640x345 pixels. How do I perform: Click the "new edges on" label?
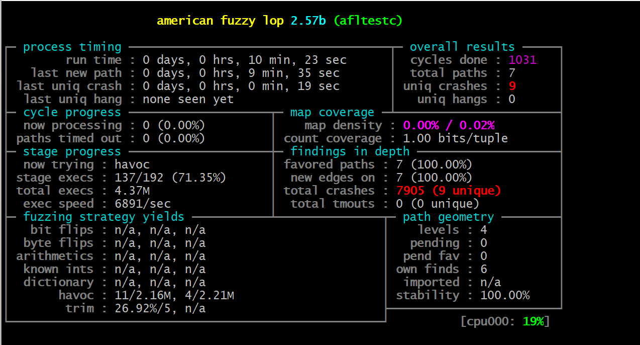pos(333,178)
